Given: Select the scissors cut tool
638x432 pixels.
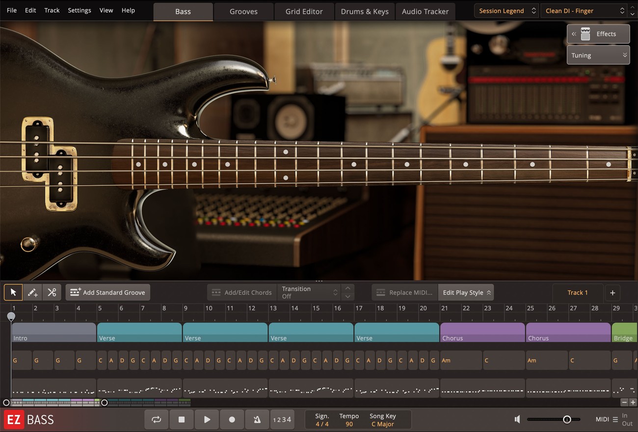Looking at the screenshot, I should pyautogui.click(x=52, y=292).
